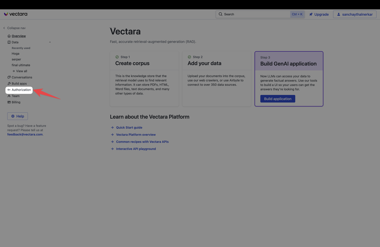380x247 pixels.
Task: Open the Team page
Action: click(x=15, y=96)
